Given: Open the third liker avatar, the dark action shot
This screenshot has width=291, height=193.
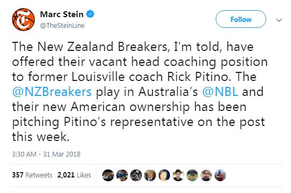Looking at the screenshot, I should tap(136, 175).
